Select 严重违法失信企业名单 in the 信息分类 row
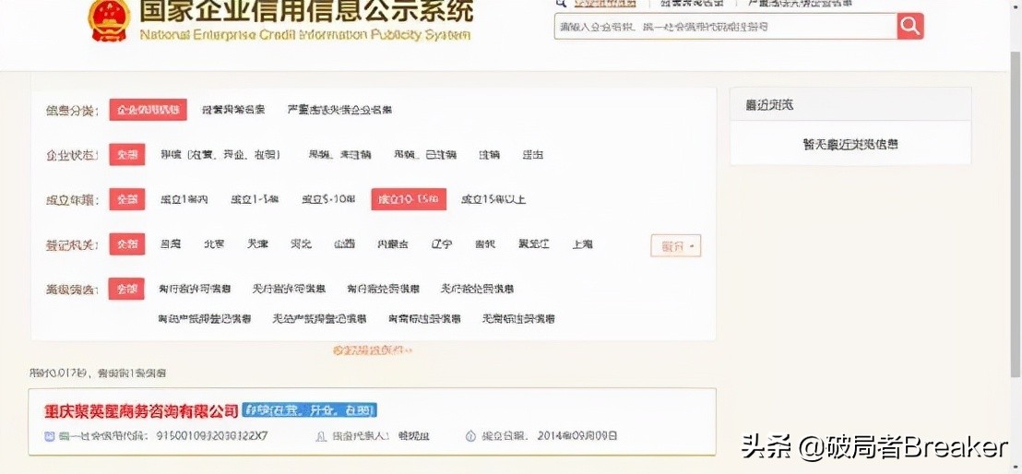Viewport: 1022px width, 474px height. point(339,110)
